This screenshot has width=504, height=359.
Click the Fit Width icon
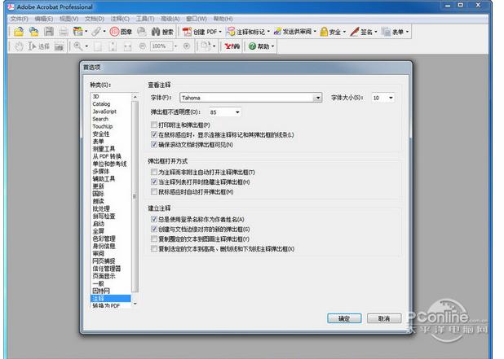pyautogui.click(x=127, y=46)
